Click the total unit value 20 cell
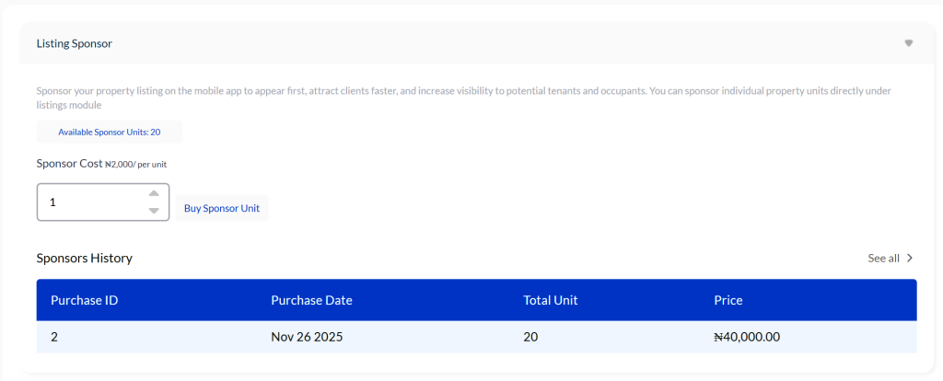The height and width of the screenshot is (381, 943). coord(530,337)
